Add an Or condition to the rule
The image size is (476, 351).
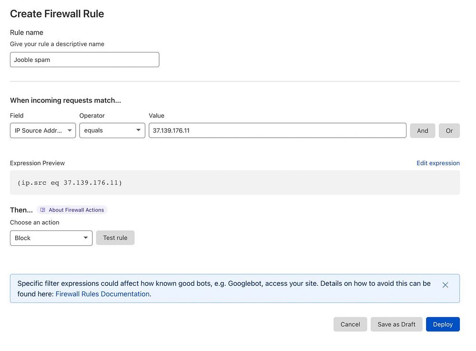click(x=449, y=130)
